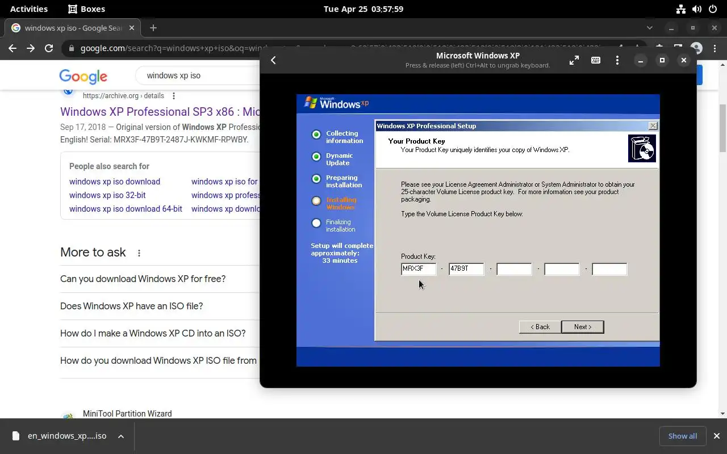Image resolution: width=727 pixels, height=454 pixels.
Task: Expand Can you download Windows XP for free
Action: (x=160, y=279)
